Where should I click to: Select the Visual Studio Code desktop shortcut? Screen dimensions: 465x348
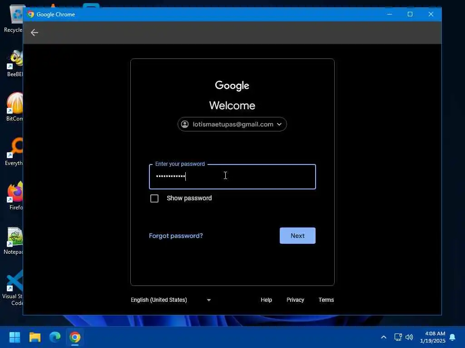click(x=12, y=288)
